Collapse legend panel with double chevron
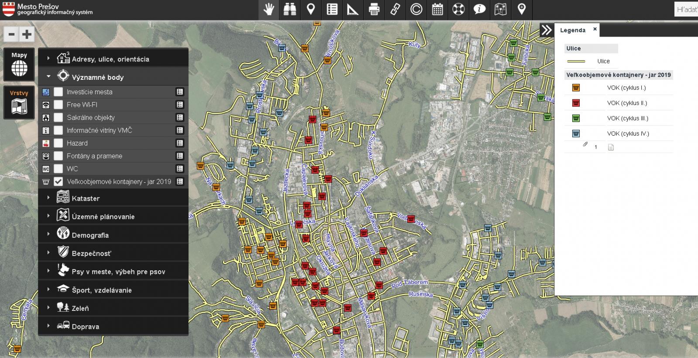 click(x=547, y=30)
